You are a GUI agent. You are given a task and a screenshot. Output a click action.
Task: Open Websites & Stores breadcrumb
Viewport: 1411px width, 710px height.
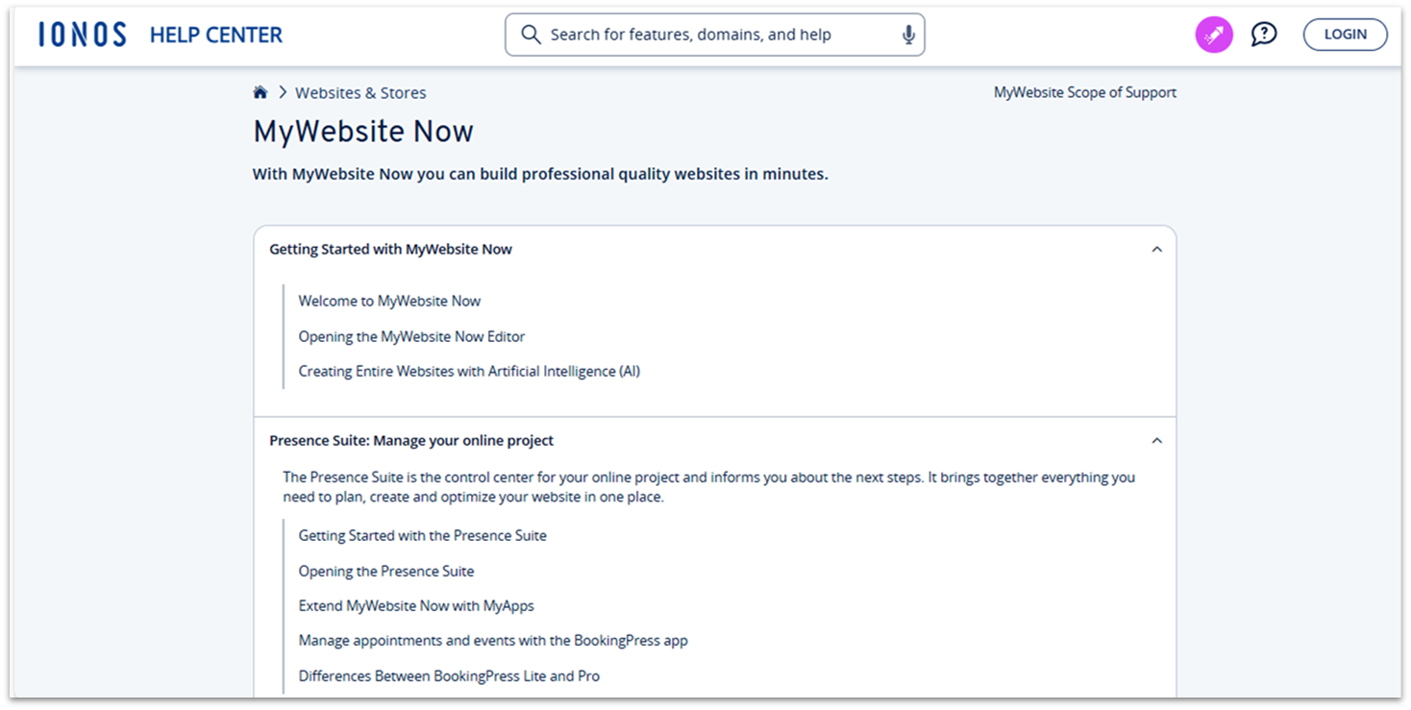tap(360, 93)
